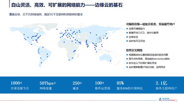Click the 1000+ statistic

pos(16,83)
